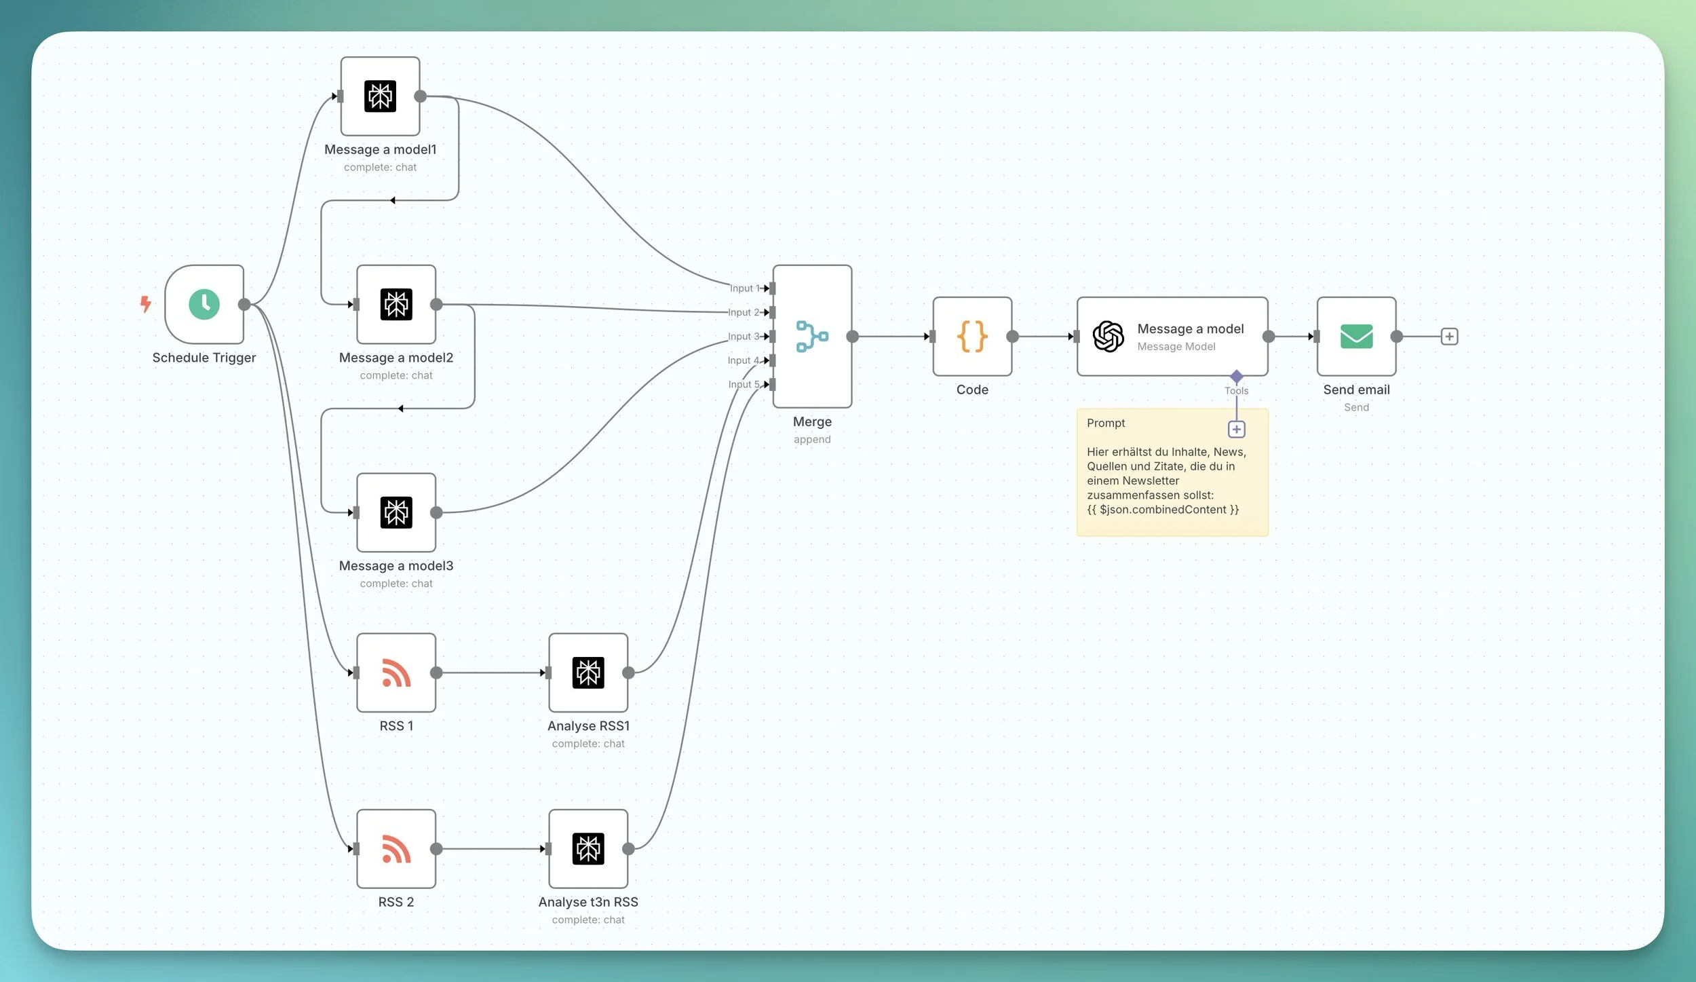Screen dimensions: 1696x982
Task: Click the Message a model2 node icon
Action: 396,304
